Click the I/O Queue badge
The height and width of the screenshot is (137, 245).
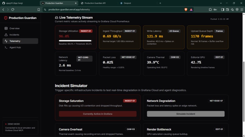point(174,31)
